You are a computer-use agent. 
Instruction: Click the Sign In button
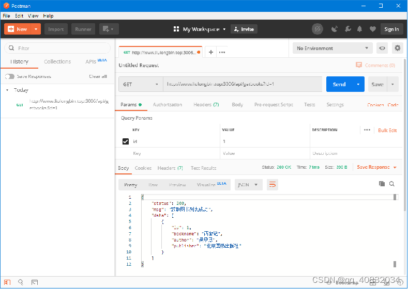coord(391,29)
